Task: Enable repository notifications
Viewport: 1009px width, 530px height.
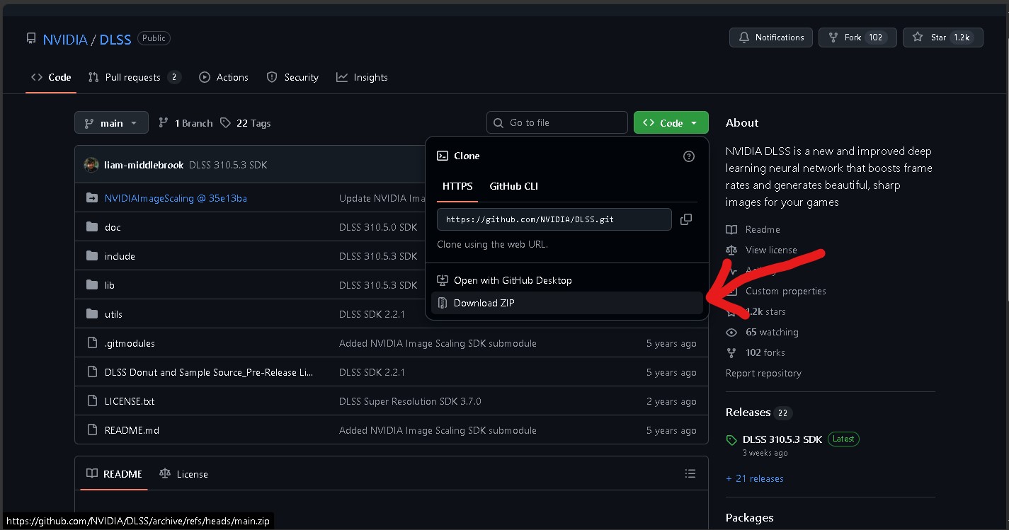Action: [770, 37]
